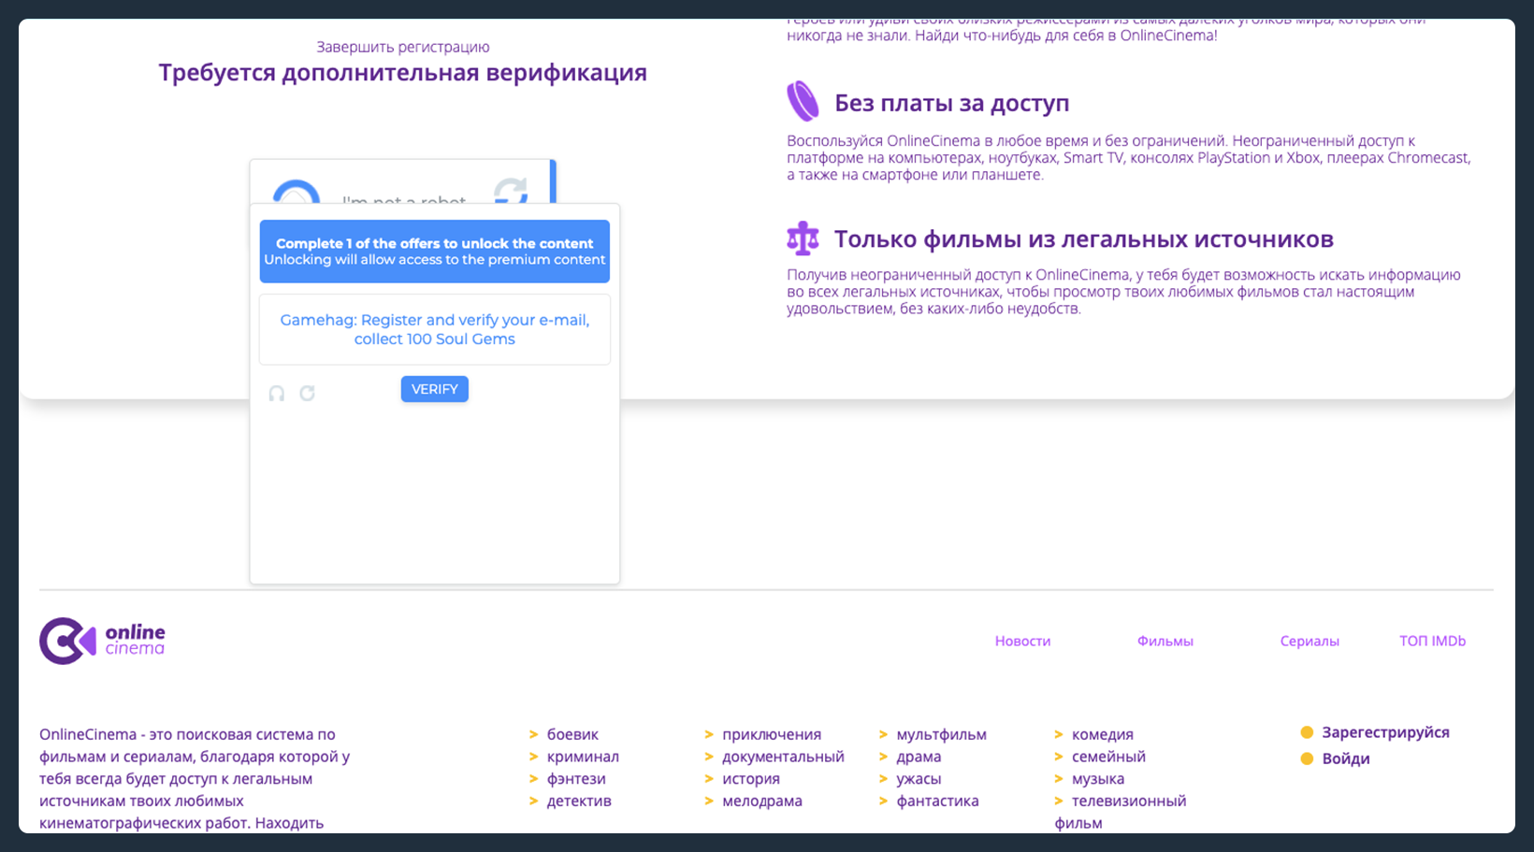The image size is (1534, 852).
Task: Click the reCAPTCHA reload arrows icon
Action: point(511,192)
